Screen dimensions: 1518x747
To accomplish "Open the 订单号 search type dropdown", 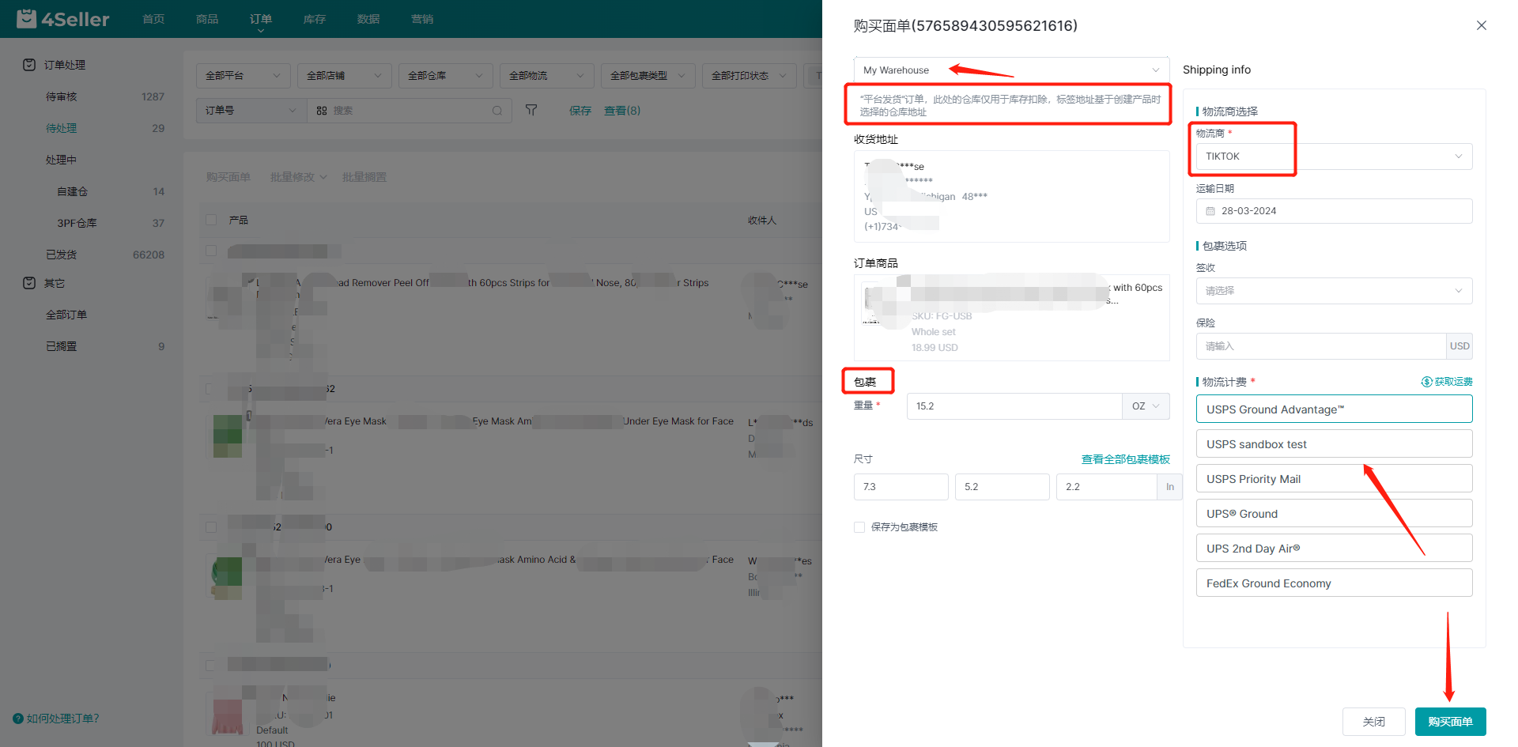I will point(251,111).
